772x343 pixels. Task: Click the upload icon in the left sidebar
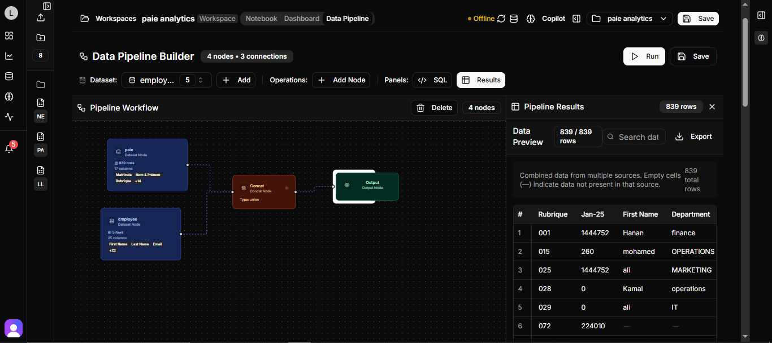[x=40, y=17]
